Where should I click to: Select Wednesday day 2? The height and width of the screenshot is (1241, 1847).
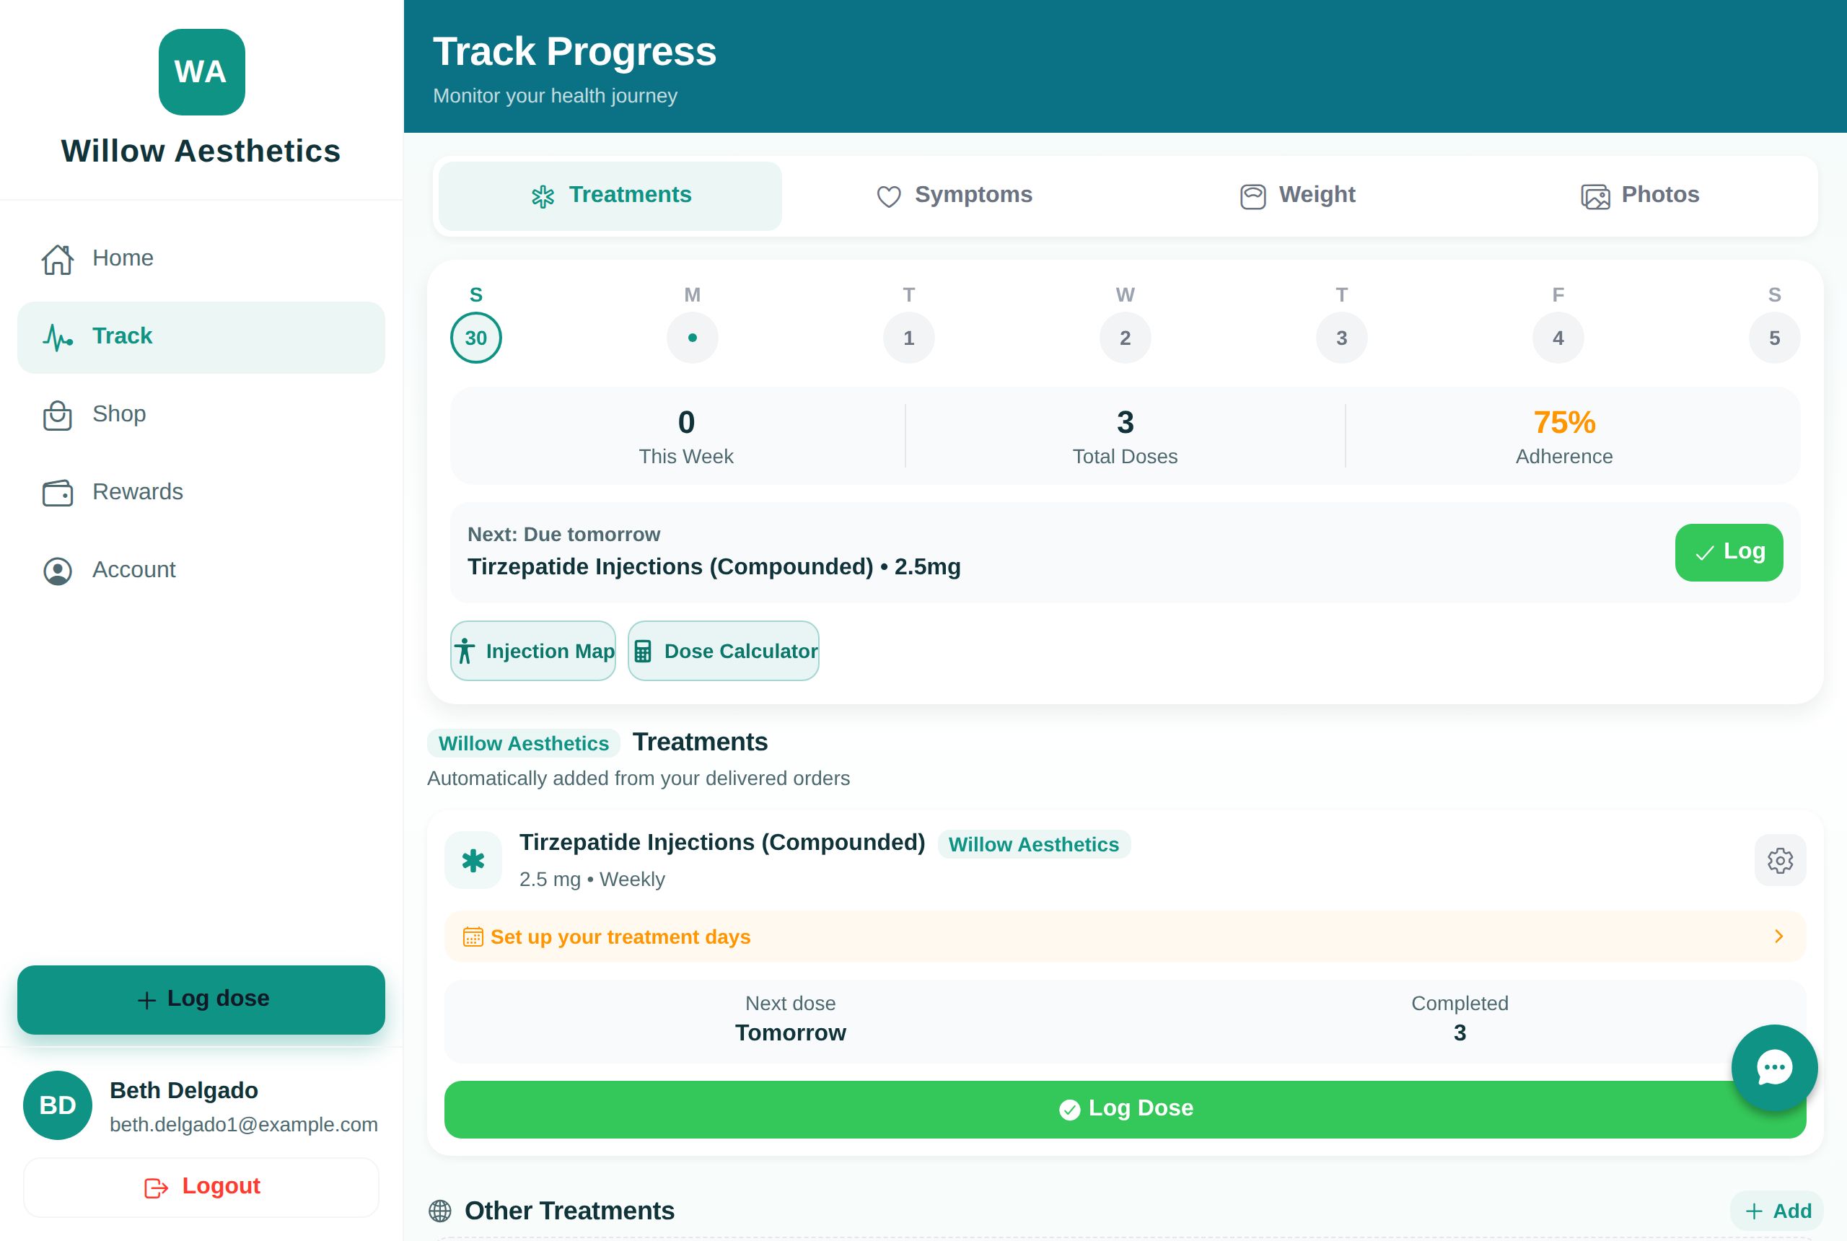click(1126, 338)
